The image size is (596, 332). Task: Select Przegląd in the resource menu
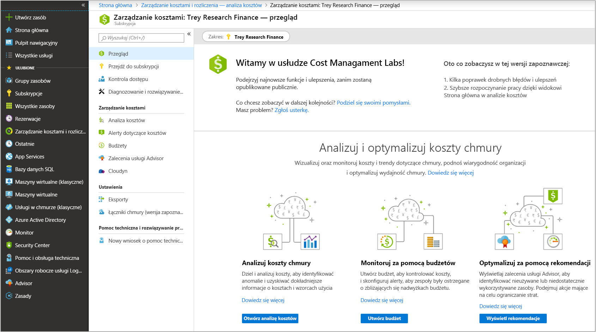pyautogui.click(x=141, y=54)
